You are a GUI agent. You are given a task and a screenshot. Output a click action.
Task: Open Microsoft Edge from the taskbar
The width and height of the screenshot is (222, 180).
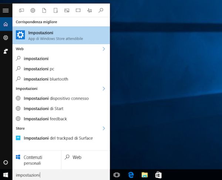pos(131,175)
